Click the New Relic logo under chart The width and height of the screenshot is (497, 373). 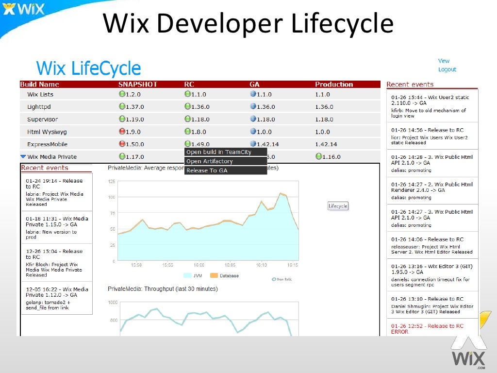(x=282, y=279)
